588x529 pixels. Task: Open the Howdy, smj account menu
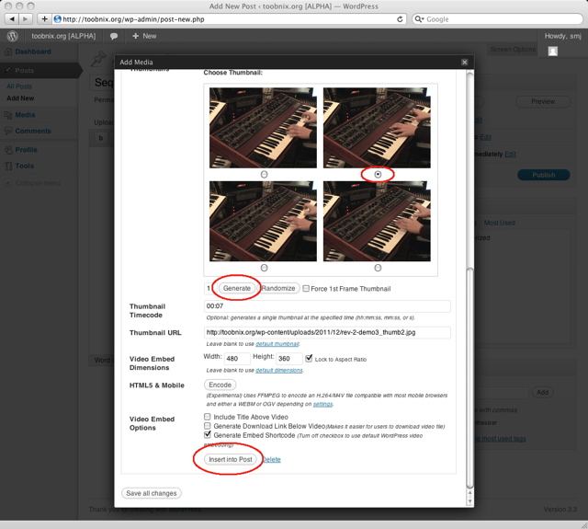click(562, 36)
